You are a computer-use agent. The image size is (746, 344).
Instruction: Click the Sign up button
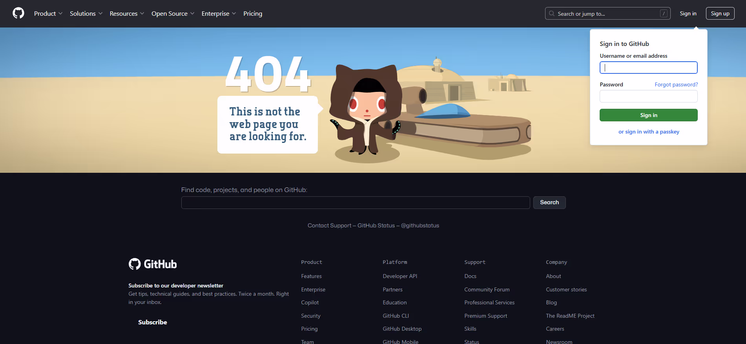(720, 14)
